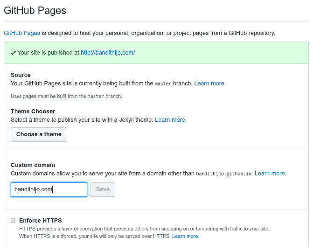
Task: Click the Enforce HTTPS label text
Action: (41, 221)
